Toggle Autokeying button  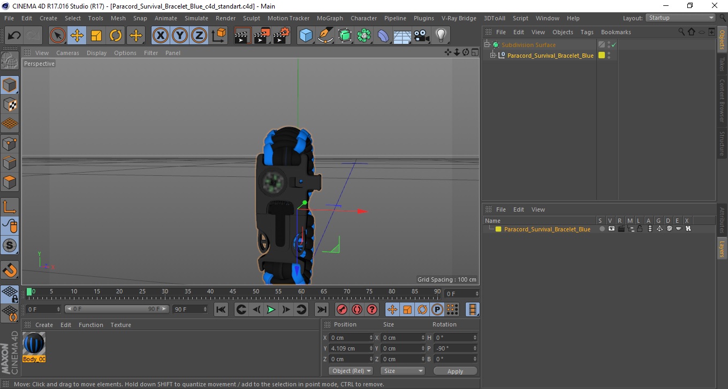[357, 309]
